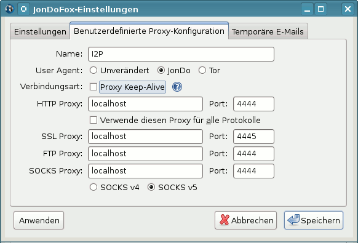The height and width of the screenshot is (243, 358).
Task: Click the SOCKS Proxy port field
Action: pos(253,171)
